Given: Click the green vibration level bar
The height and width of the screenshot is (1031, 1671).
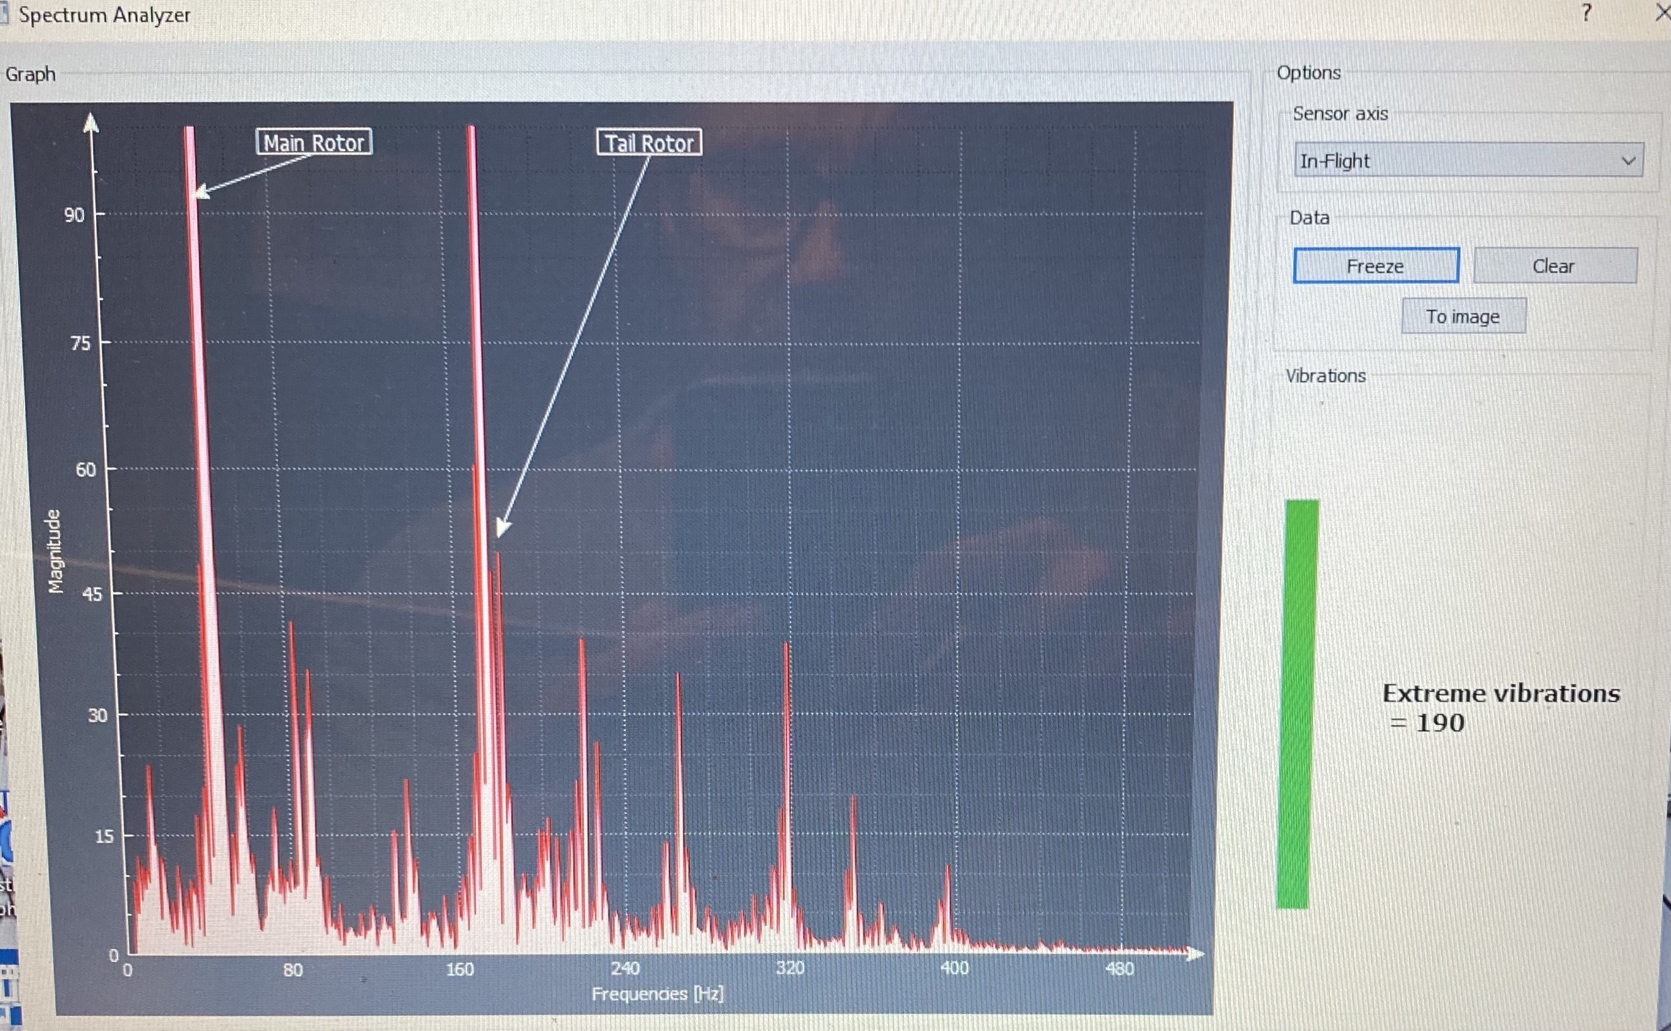Looking at the screenshot, I should [x=1297, y=702].
